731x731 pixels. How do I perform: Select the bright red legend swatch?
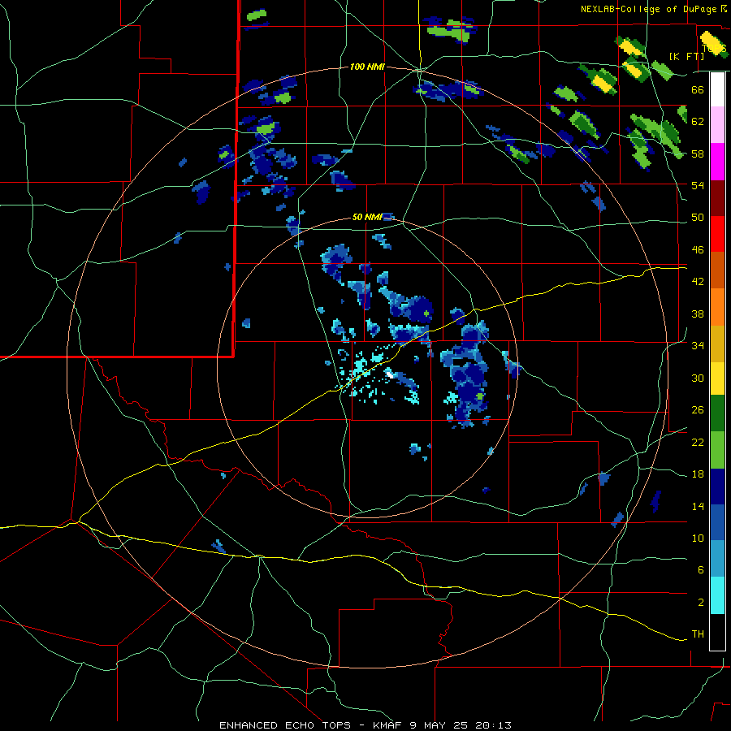pos(717,234)
